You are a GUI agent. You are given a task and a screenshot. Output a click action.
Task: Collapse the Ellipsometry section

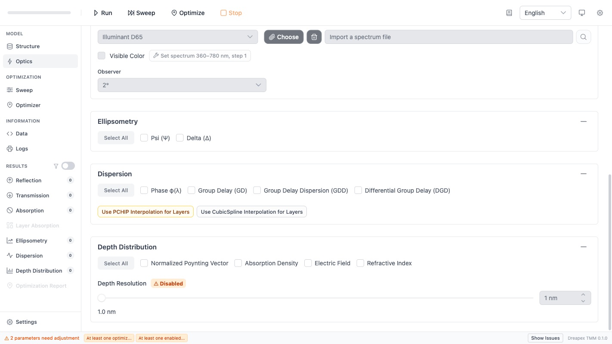[583, 122]
